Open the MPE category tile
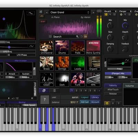Screen dimensions: 138x138 pyautogui.click(x=93, y=79)
